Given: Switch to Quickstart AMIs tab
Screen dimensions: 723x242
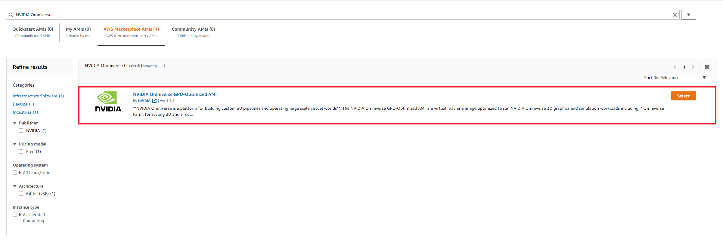Looking at the screenshot, I should [x=33, y=32].
